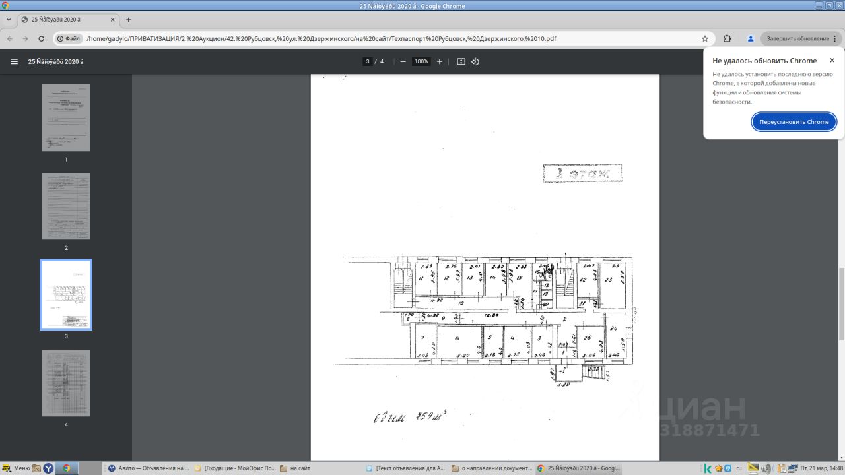Click the page number input field

[367, 61]
